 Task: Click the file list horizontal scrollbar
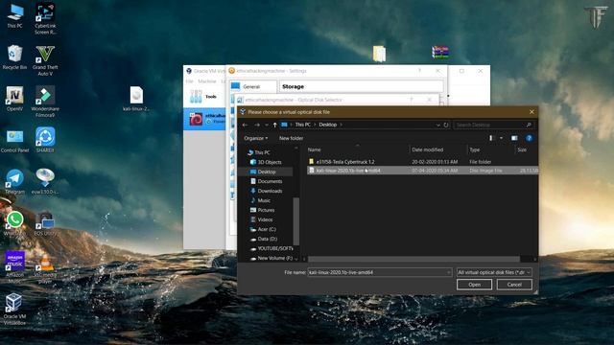tap(413, 260)
